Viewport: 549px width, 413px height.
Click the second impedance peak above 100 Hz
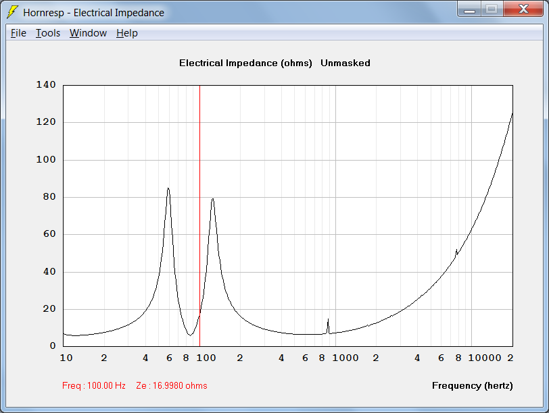212,200
